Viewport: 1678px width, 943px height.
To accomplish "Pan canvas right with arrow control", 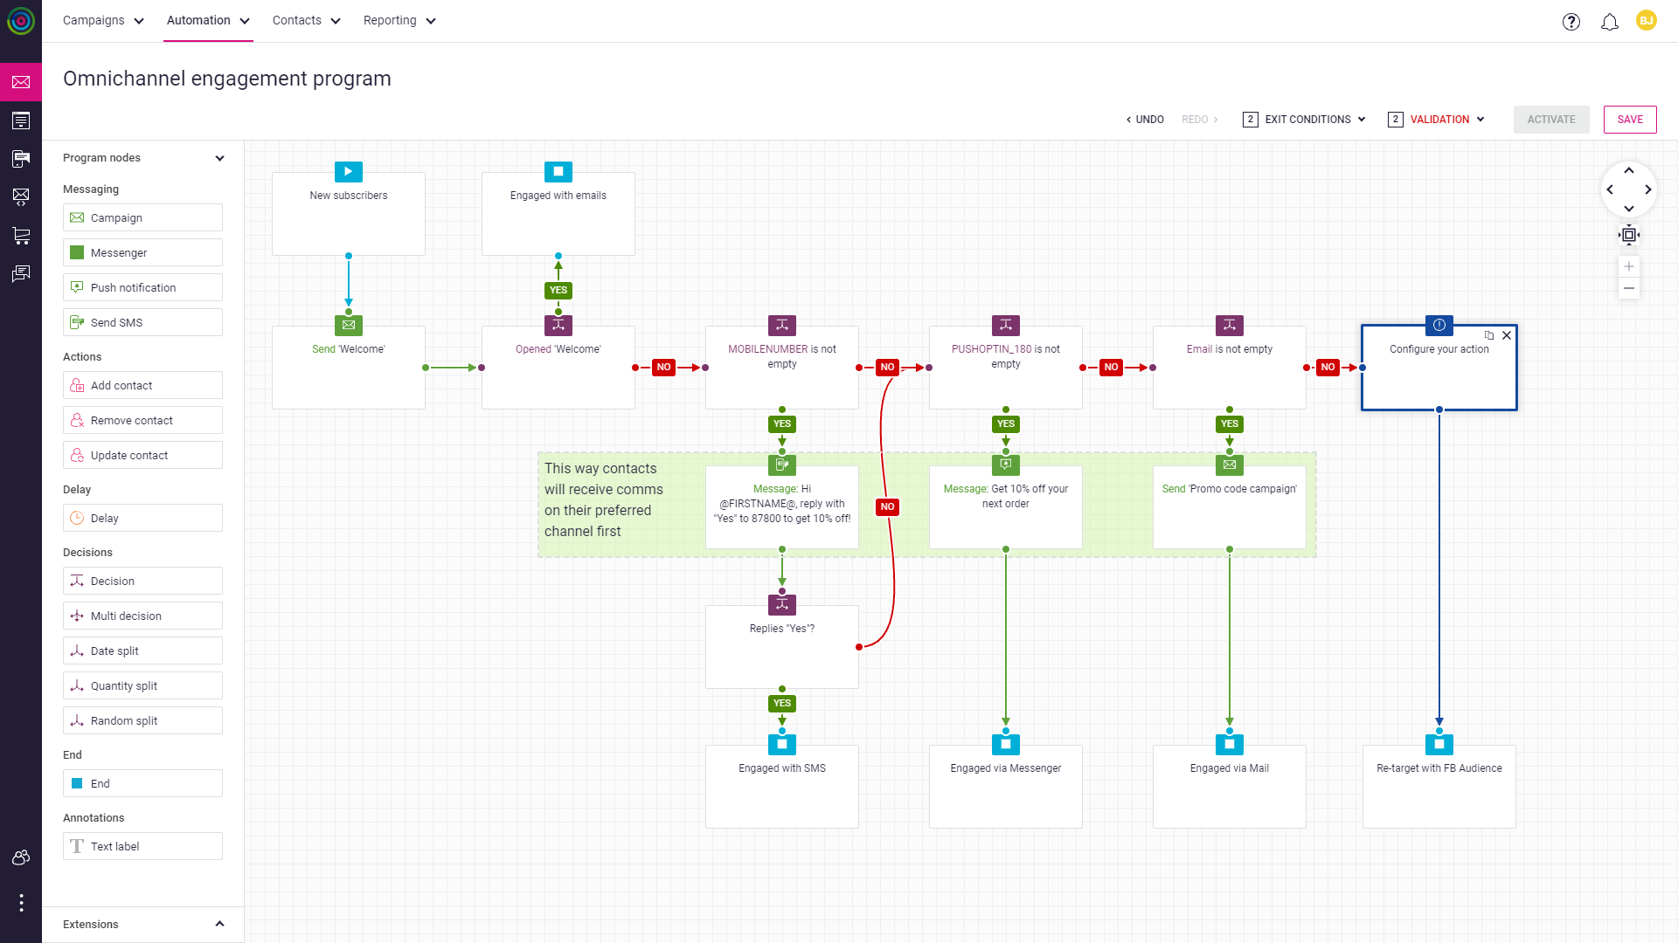I will pyautogui.click(x=1648, y=189).
